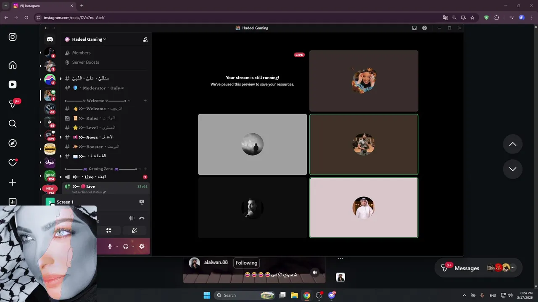The image size is (538, 302).
Task: Go to the next reel
Action: tap(513, 169)
